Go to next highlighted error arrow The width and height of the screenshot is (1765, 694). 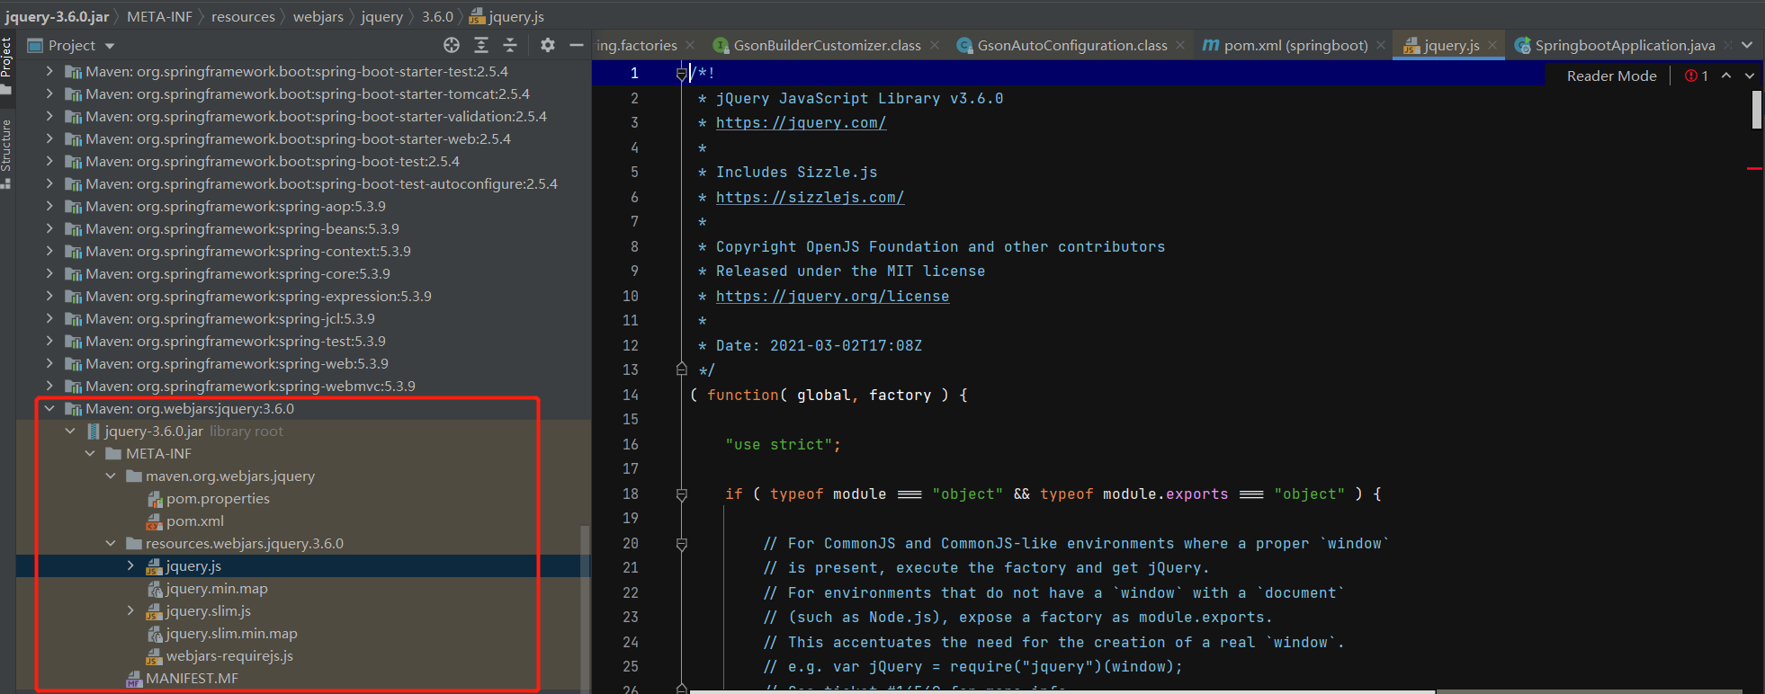1750,76
